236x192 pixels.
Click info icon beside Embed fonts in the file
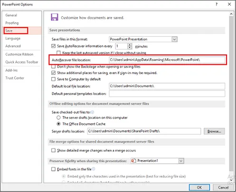(94, 169)
